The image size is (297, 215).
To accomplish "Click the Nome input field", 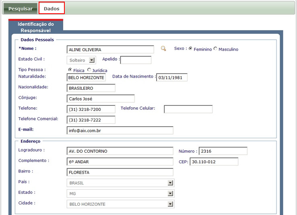I will click(x=110, y=49).
